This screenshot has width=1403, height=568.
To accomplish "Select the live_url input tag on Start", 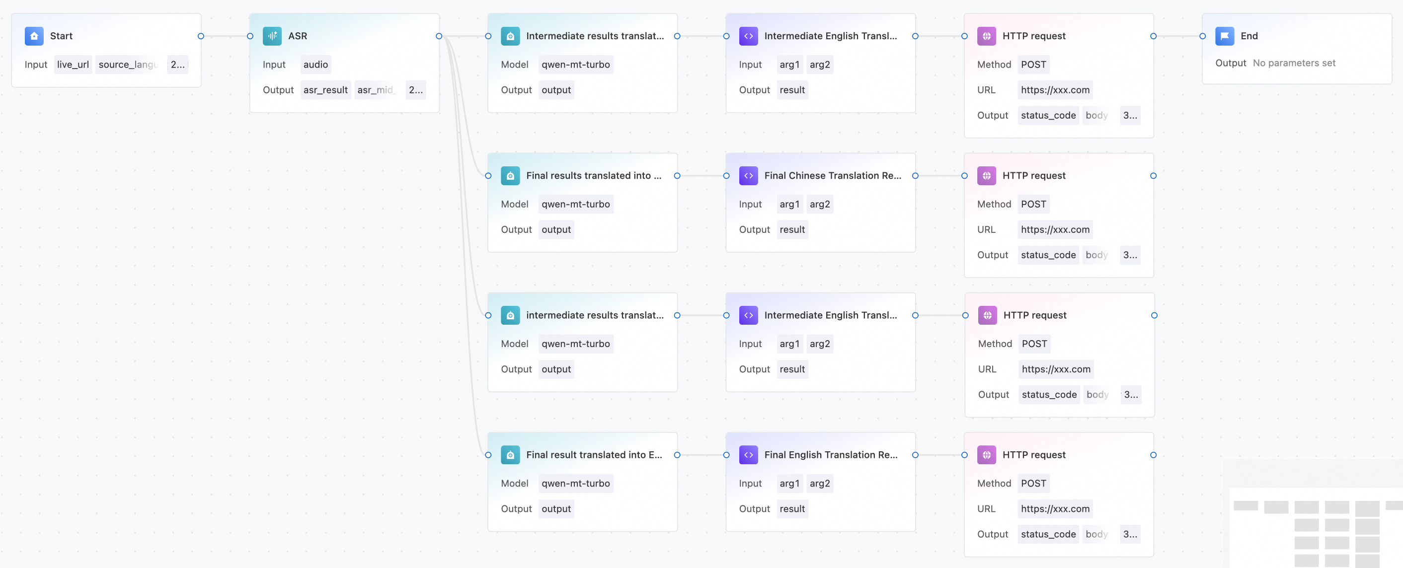I will tap(73, 65).
